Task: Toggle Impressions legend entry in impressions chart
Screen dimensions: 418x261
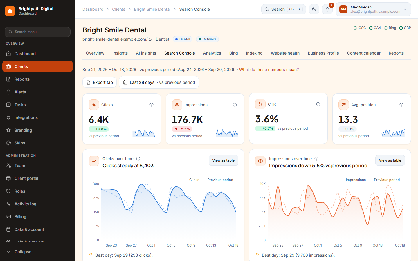Action: click(x=353, y=180)
